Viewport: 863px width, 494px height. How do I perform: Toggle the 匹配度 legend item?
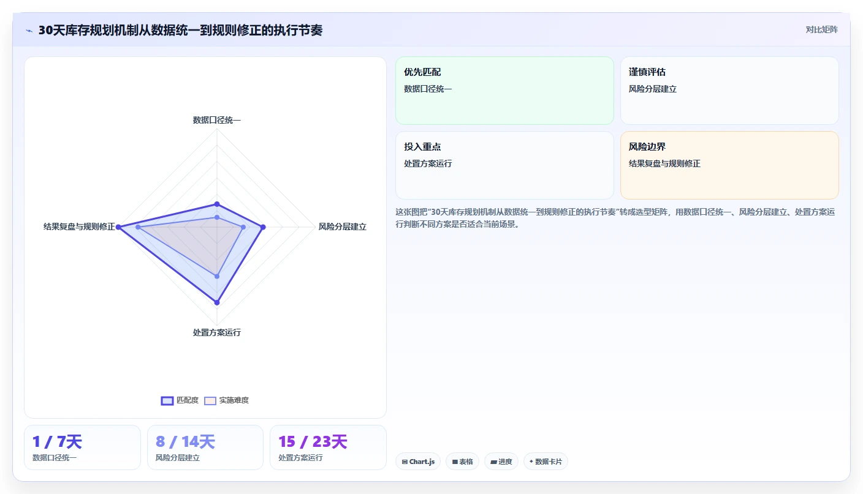[180, 400]
